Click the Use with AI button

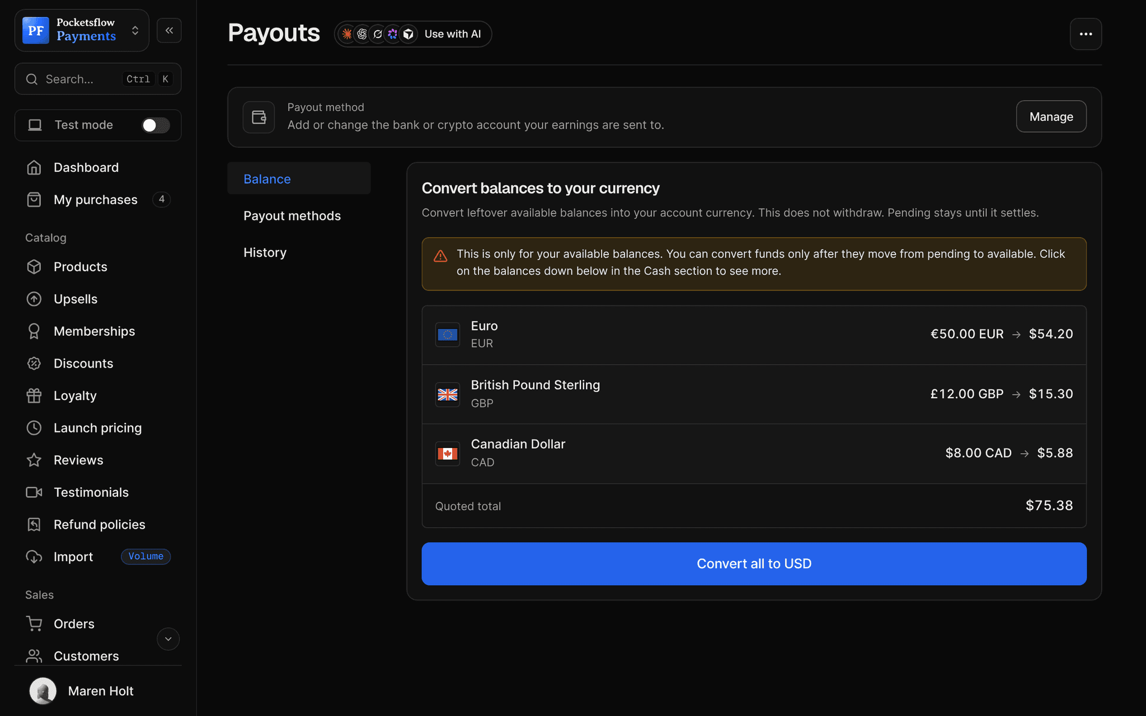pos(413,34)
